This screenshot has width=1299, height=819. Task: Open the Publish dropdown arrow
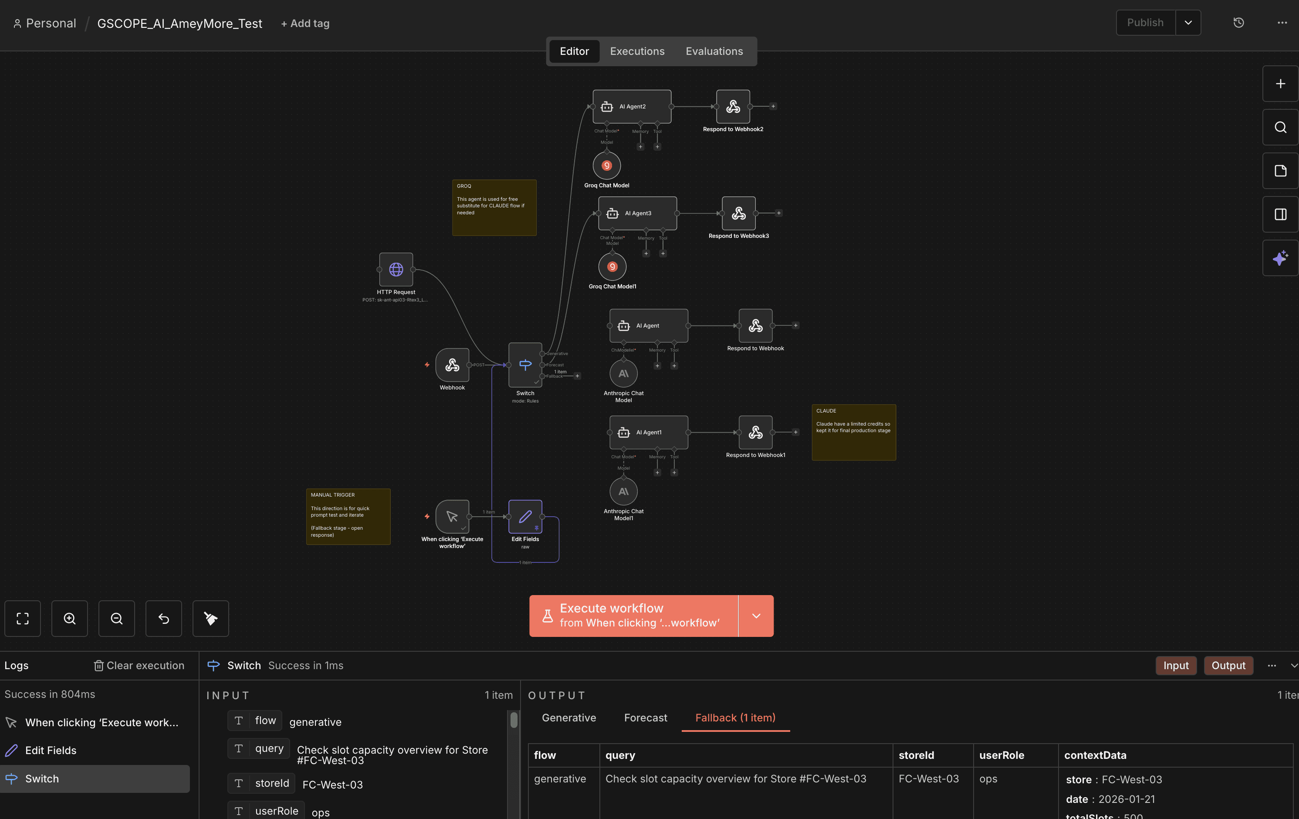pos(1188,23)
